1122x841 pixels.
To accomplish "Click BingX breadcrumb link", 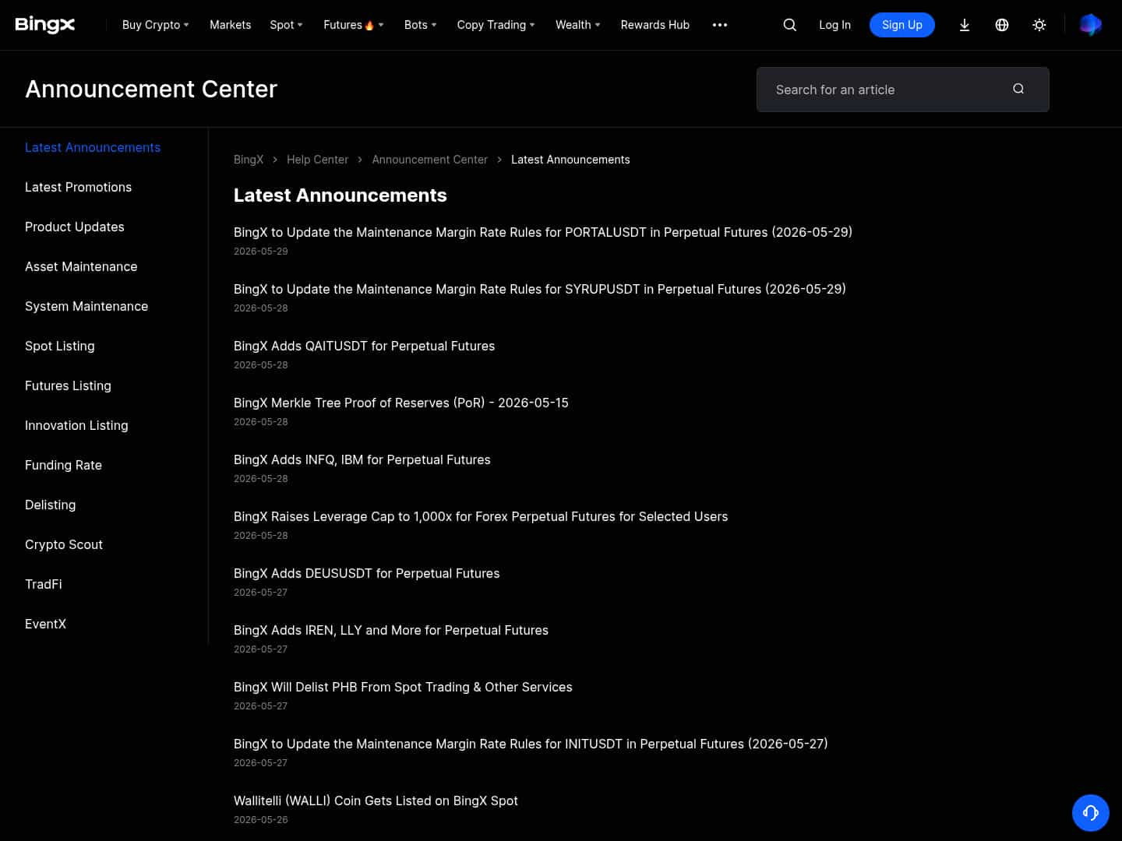I will (x=249, y=160).
